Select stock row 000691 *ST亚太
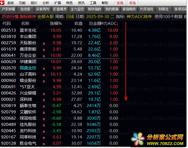 click(60, 87)
